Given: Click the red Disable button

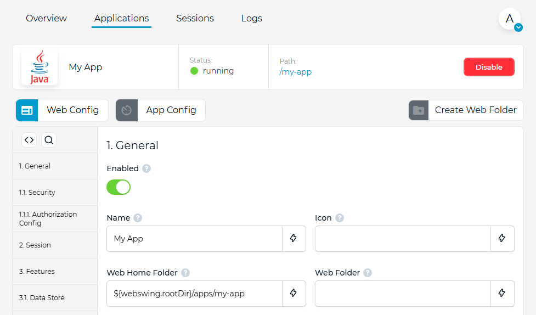Looking at the screenshot, I should pyautogui.click(x=489, y=67).
